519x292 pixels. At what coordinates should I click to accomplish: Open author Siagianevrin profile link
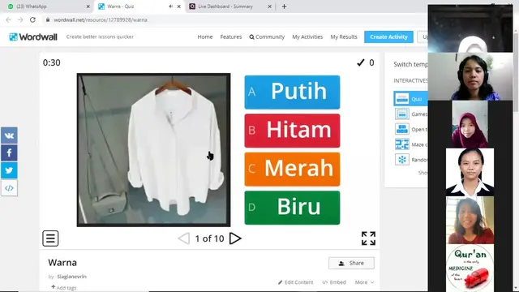click(71, 277)
